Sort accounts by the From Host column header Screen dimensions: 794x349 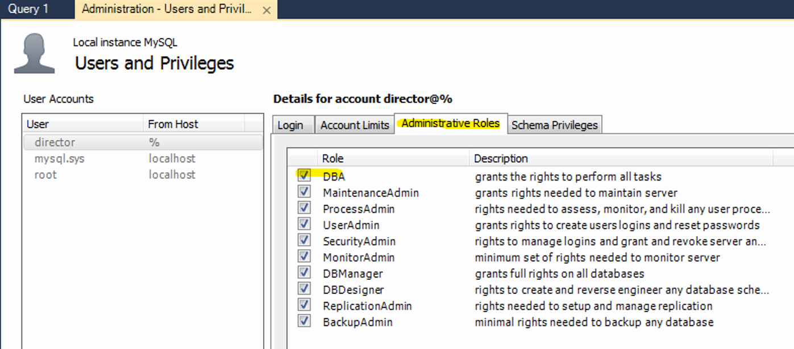tap(194, 124)
